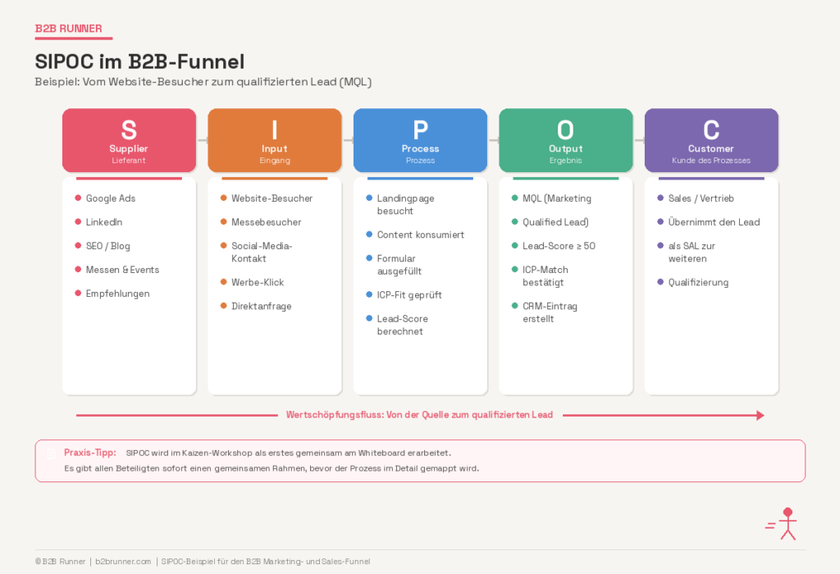Select the blue 'P' Process card
840x574 pixels.
coord(420,139)
